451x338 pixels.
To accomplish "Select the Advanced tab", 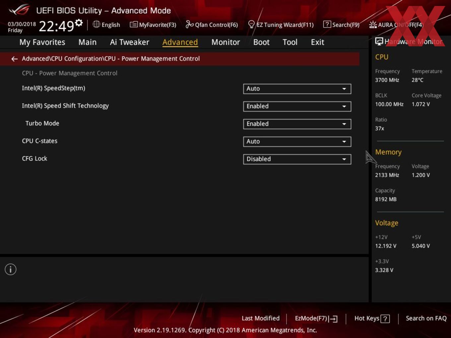I will click(x=180, y=42).
